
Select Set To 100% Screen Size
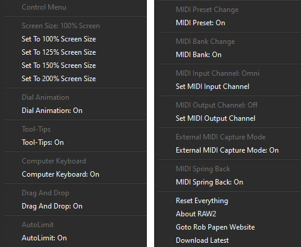(x=75, y=39)
